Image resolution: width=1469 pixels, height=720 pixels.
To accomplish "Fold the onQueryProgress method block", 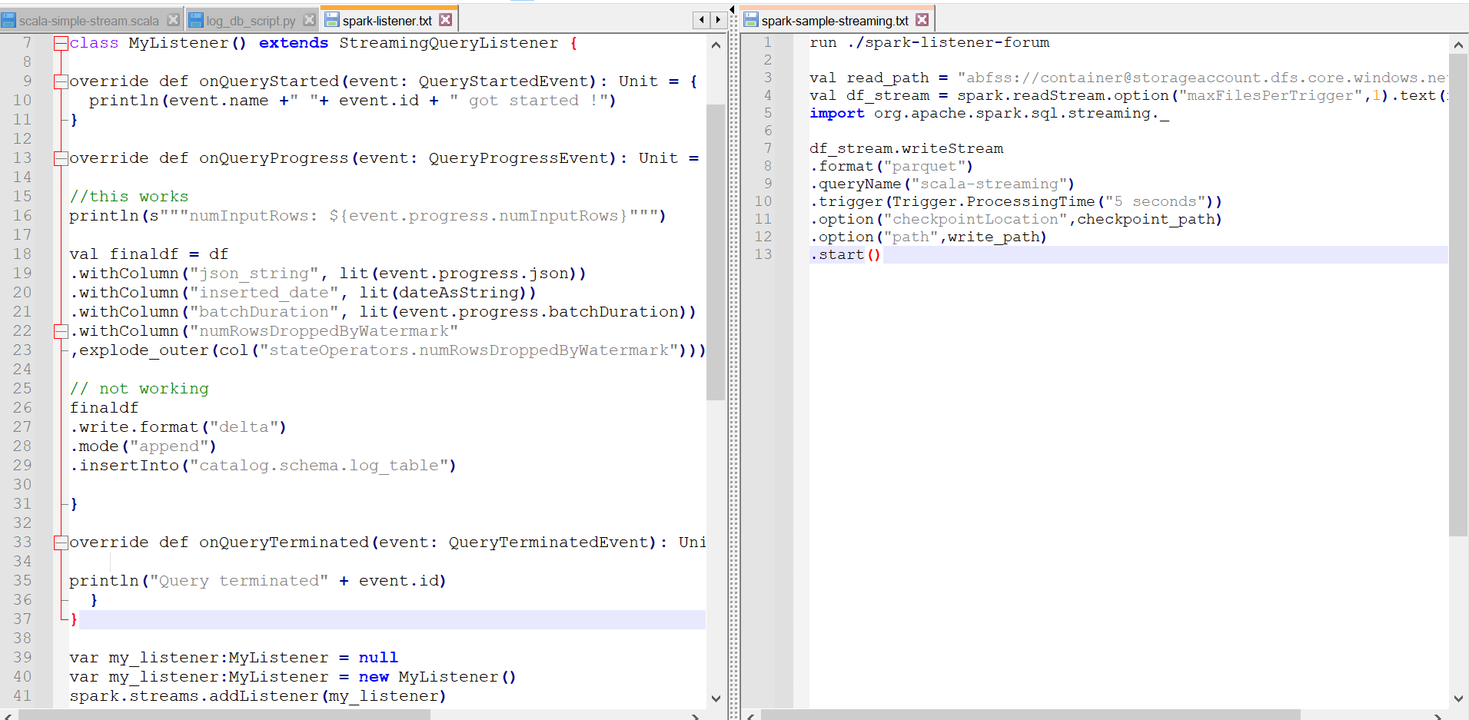I will (x=60, y=158).
